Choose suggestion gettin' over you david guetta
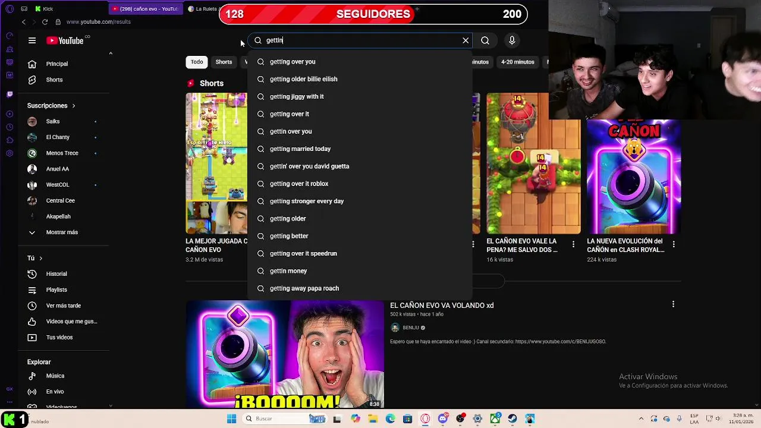Screen dimensions: 761x428 pos(360,166)
